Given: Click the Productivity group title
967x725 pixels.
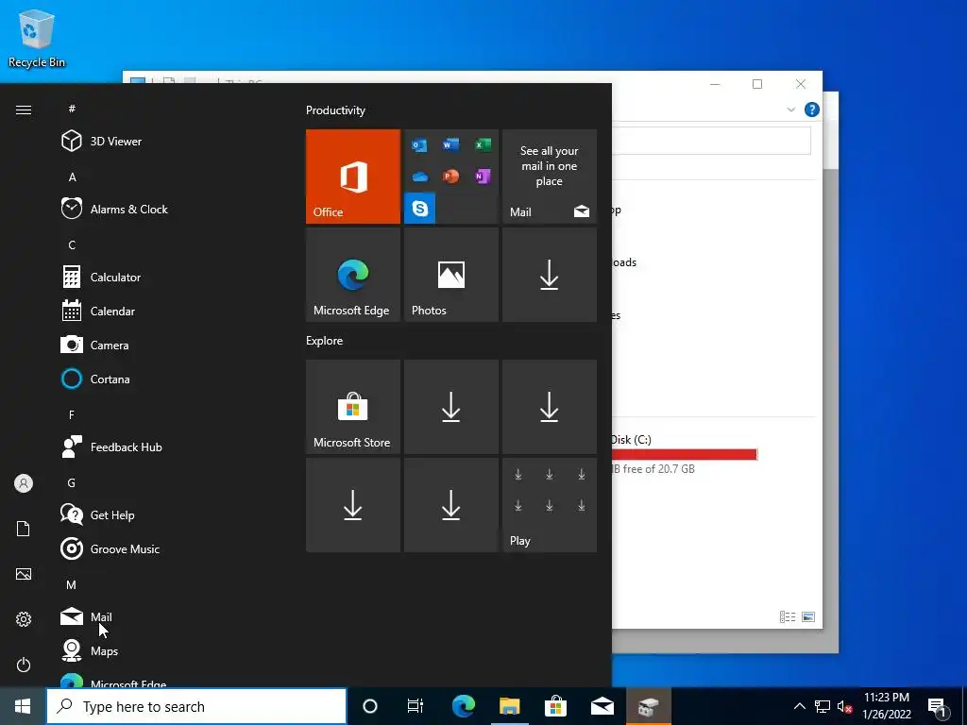Looking at the screenshot, I should [x=335, y=110].
